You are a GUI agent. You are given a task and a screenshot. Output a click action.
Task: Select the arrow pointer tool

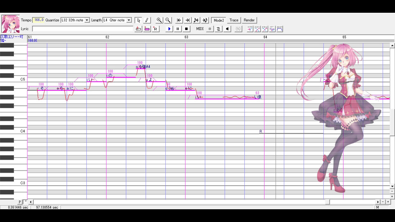(x=138, y=20)
